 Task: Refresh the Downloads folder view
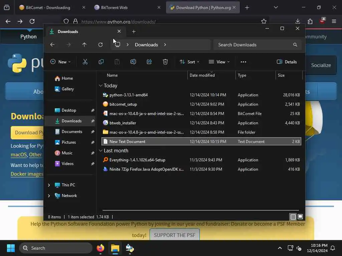point(100,45)
